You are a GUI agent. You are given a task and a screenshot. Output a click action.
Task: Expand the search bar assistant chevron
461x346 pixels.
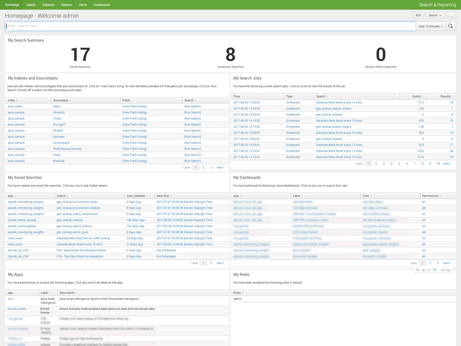(x=8, y=32)
